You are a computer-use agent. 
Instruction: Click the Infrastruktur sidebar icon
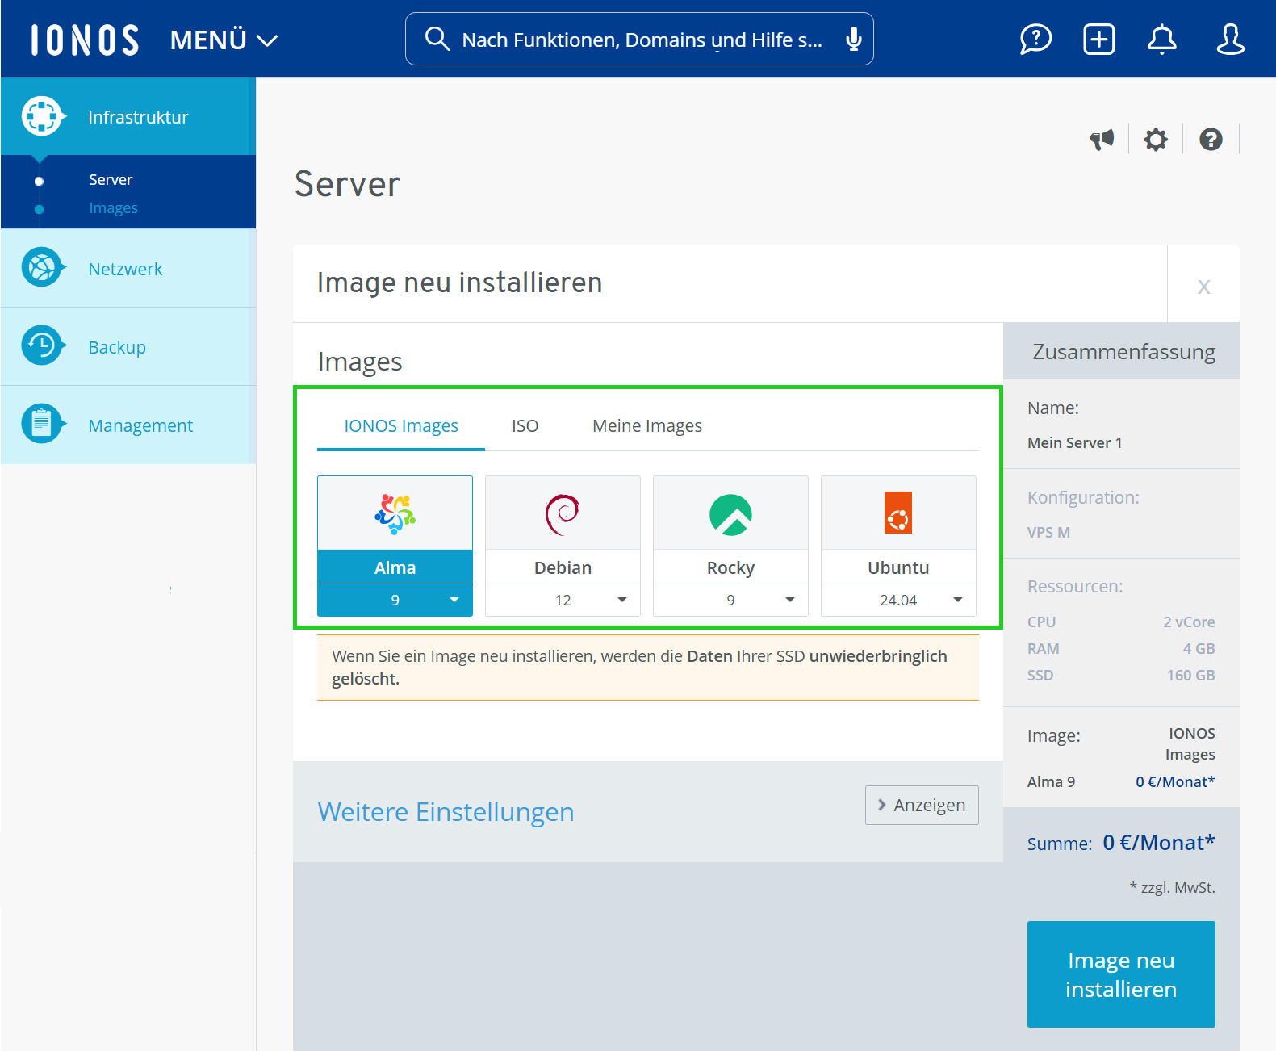(x=42, y=117)
